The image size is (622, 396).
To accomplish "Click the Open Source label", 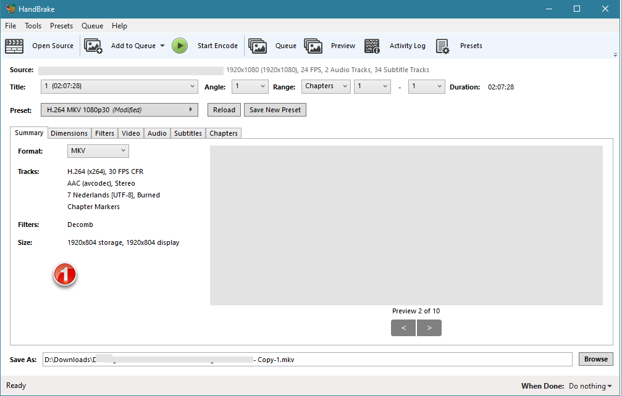I will pos(53,46).
